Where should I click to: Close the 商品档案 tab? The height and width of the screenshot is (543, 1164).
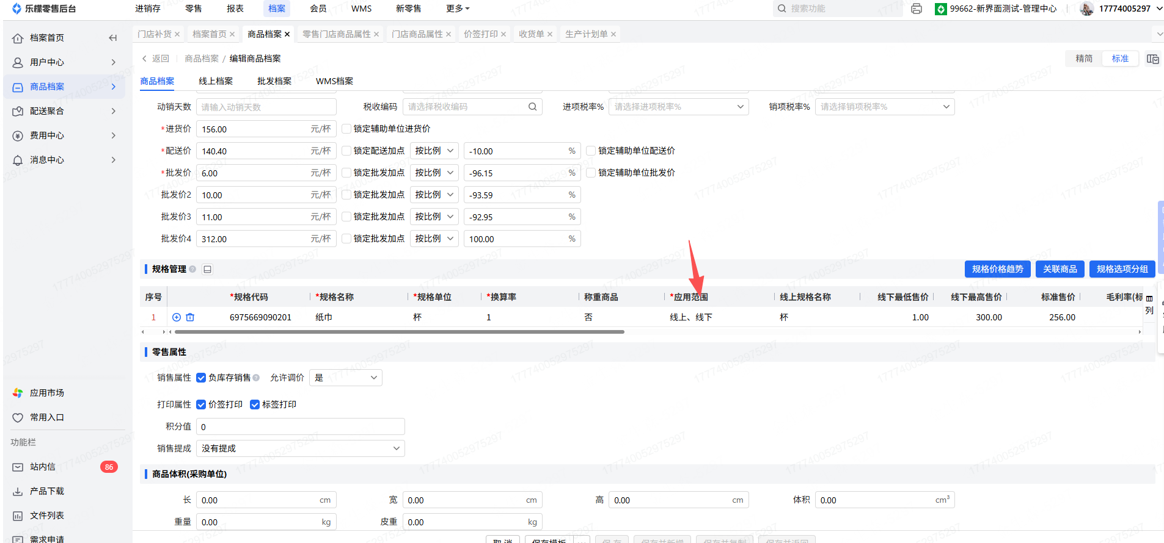pyautogui.click(x=287, y=34)
